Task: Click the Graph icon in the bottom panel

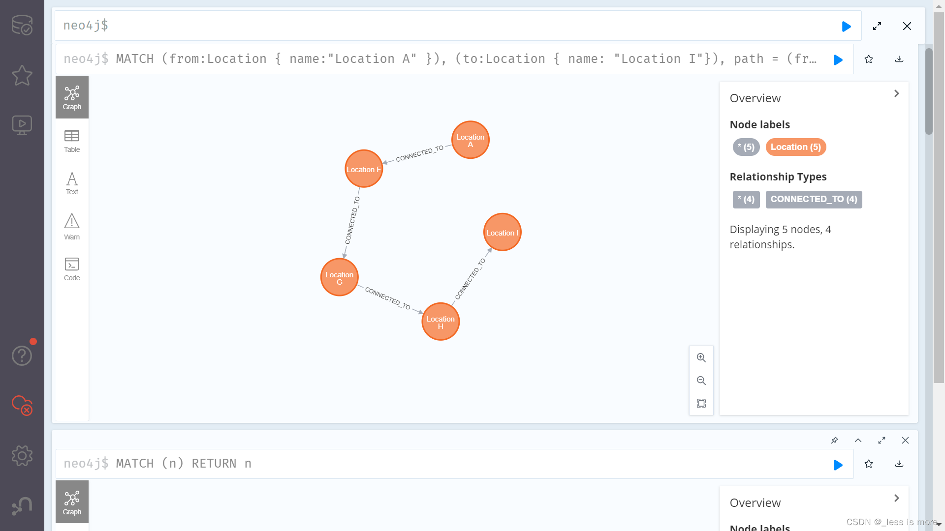Action: [71, 502]
